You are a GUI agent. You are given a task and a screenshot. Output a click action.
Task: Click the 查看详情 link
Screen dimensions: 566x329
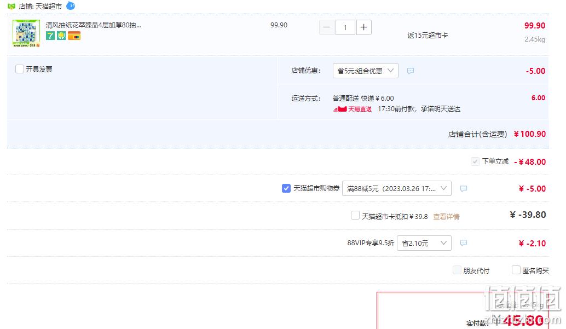[x=446, y=217]
